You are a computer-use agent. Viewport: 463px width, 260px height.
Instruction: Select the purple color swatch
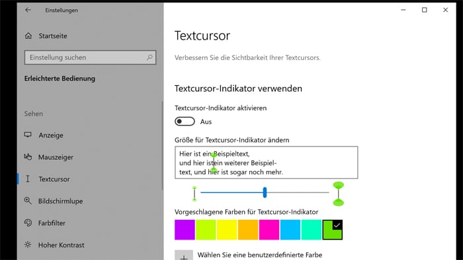coord(185,230)
